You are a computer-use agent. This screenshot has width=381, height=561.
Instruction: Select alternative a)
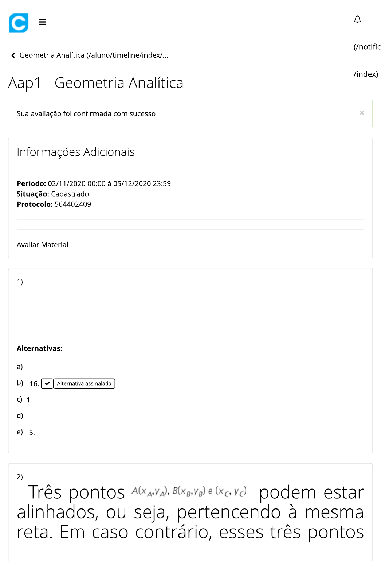[x=20, y=367]
